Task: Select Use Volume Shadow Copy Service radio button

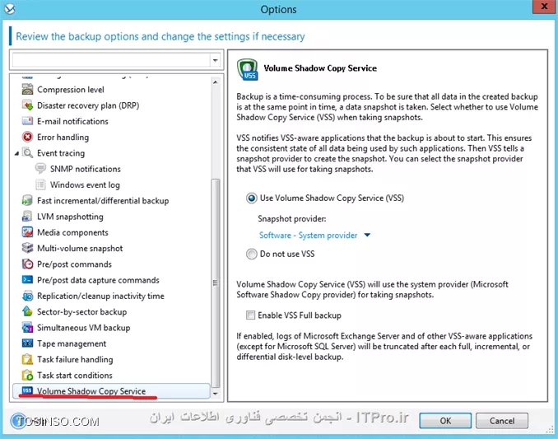Action: 252,198
